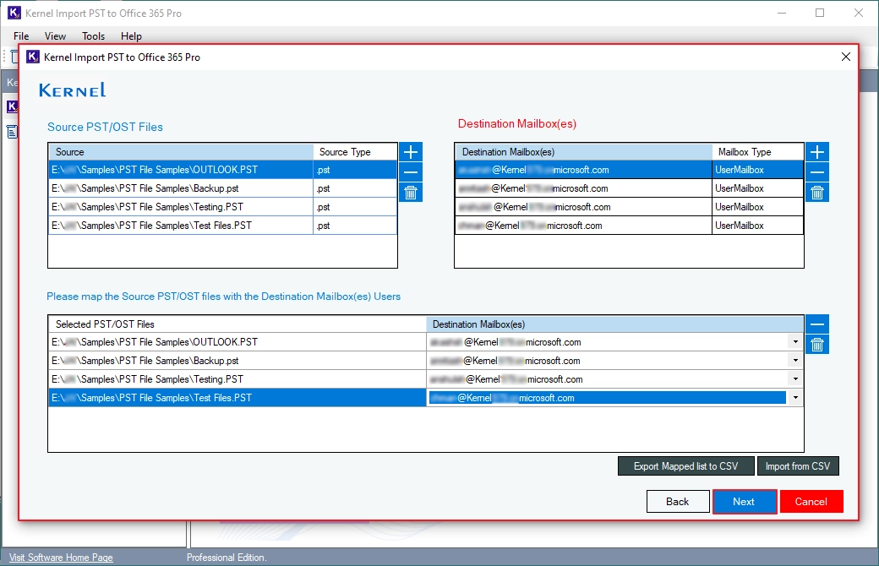Viewport: 879px width, 566px height.
Task: Select fourth destination mailbox row
Action: [629, 226]
